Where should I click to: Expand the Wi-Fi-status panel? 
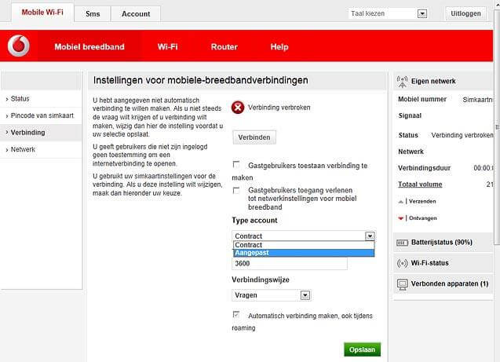coord(443,263)
